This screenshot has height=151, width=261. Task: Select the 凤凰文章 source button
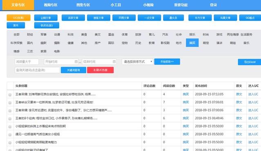(x=225, y=18)
